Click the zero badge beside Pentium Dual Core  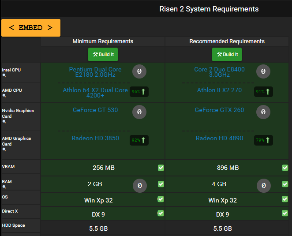(x=139, y=71)
